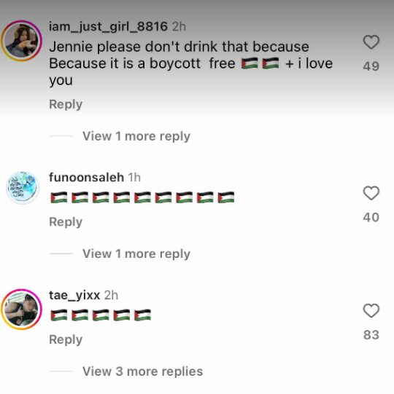Open funoonsaleh's round blue avatar

23,188
